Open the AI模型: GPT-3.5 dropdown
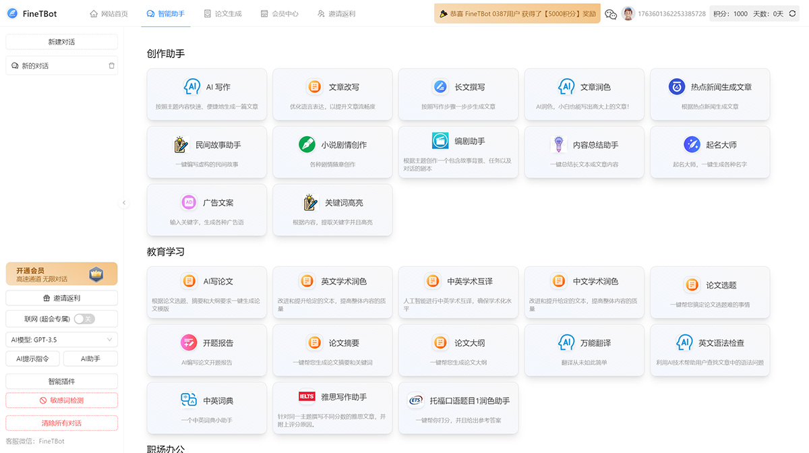The height and width of the screenshot is (453, 809). [61, 339]
